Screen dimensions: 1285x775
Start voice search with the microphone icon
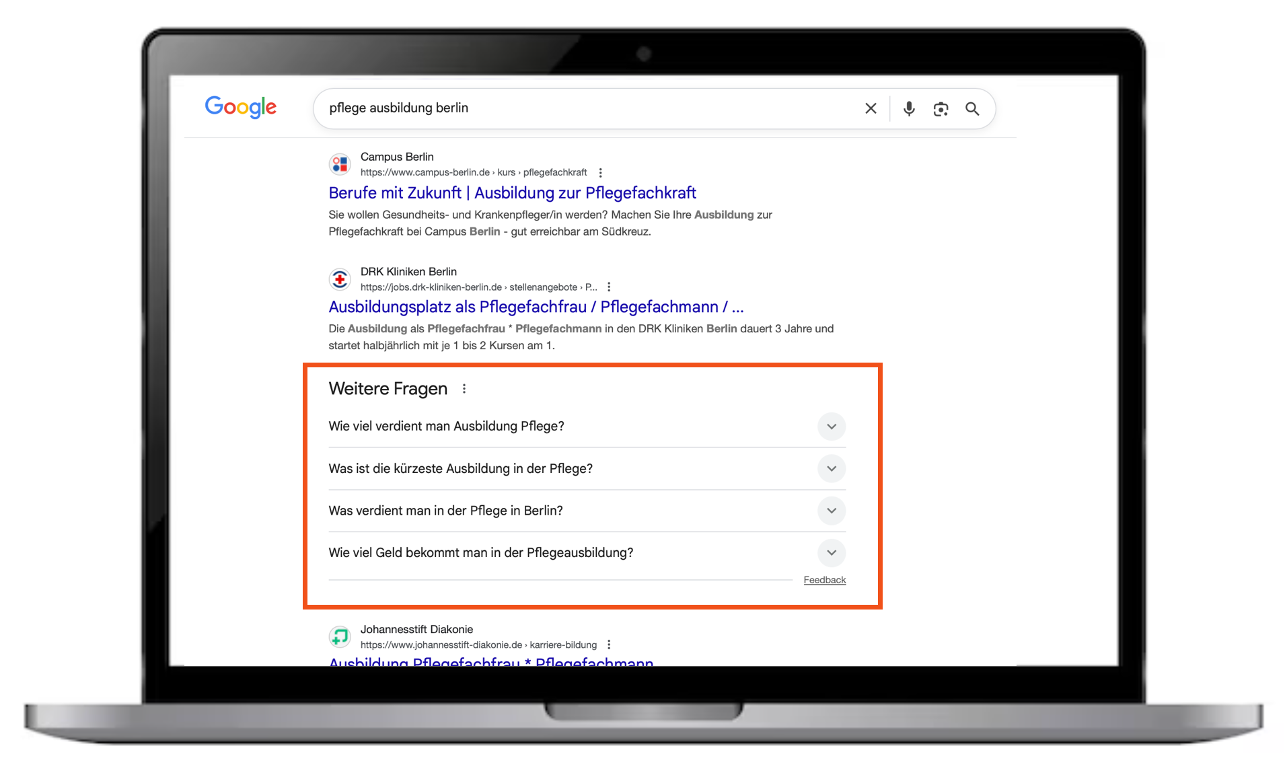coord(909,108)
